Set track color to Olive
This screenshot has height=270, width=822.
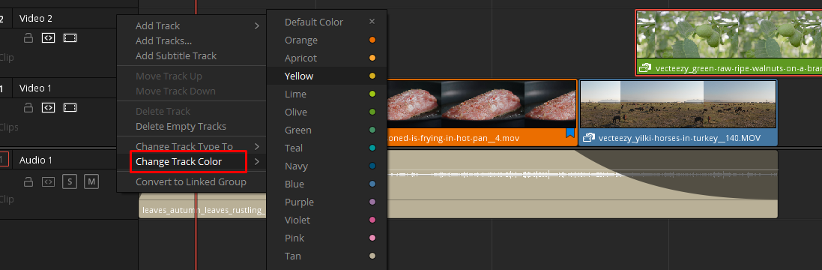(327, 112)
